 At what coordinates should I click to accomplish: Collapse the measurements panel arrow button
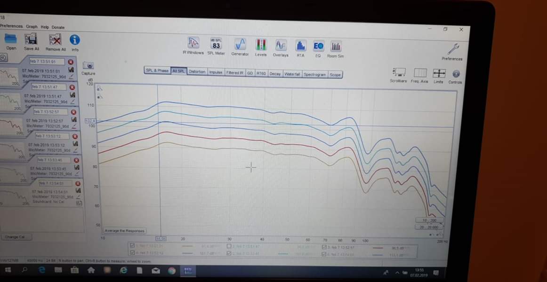point(3,57)
